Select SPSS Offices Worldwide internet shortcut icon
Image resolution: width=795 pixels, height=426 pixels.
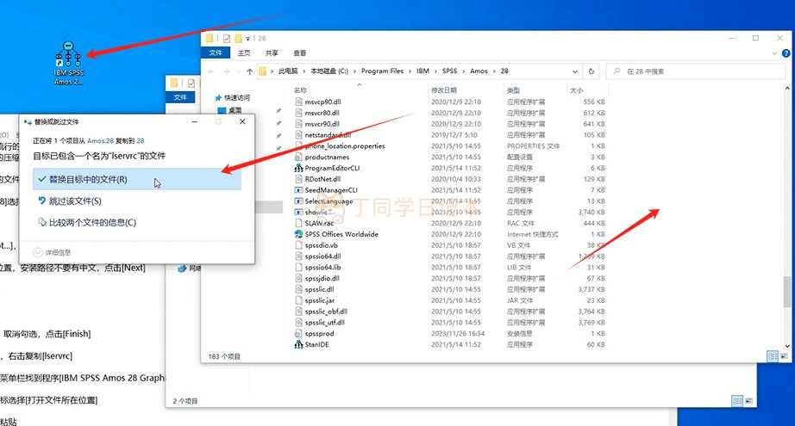298,234
